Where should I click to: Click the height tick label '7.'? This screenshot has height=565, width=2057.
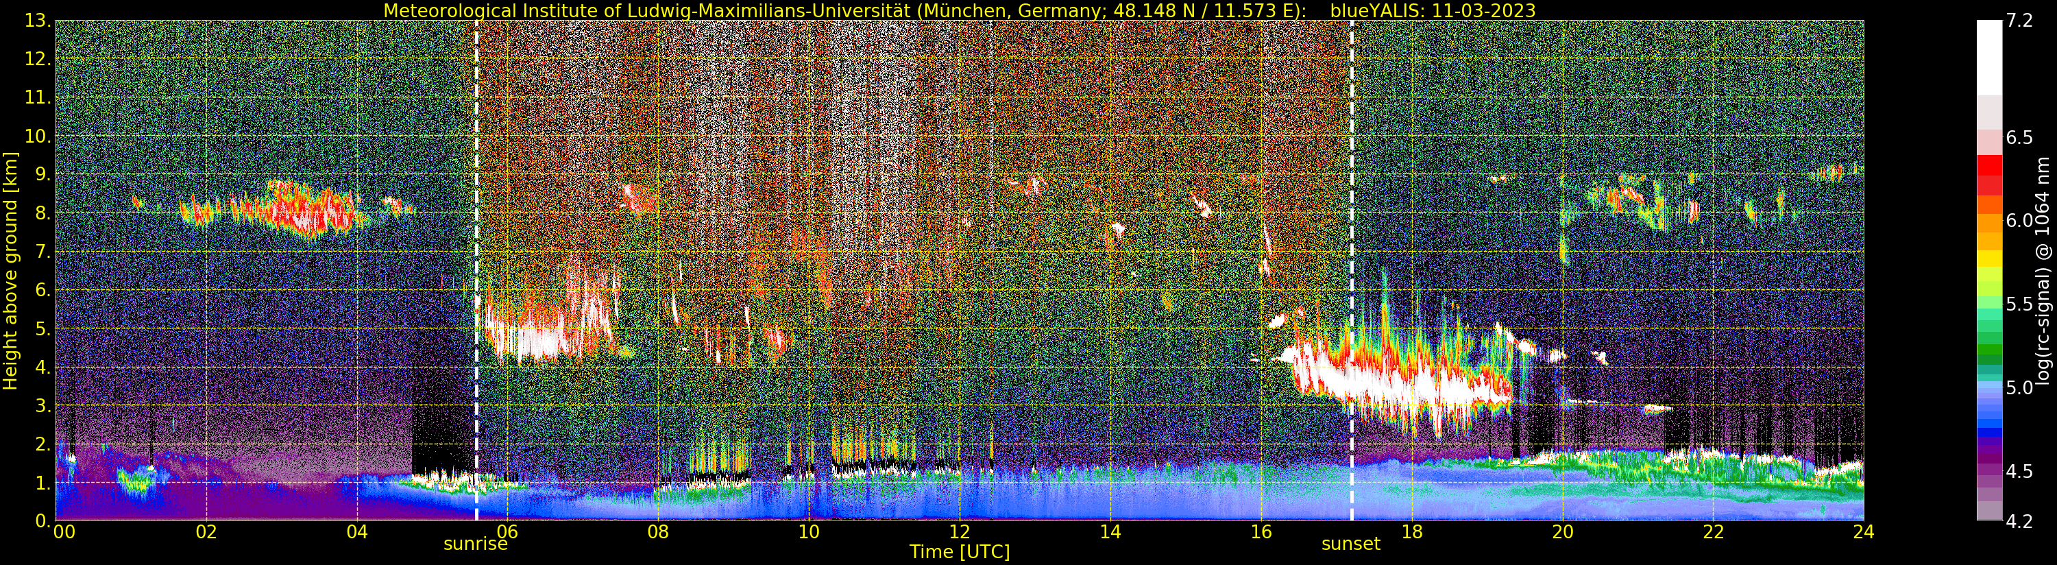coord(43,252)
